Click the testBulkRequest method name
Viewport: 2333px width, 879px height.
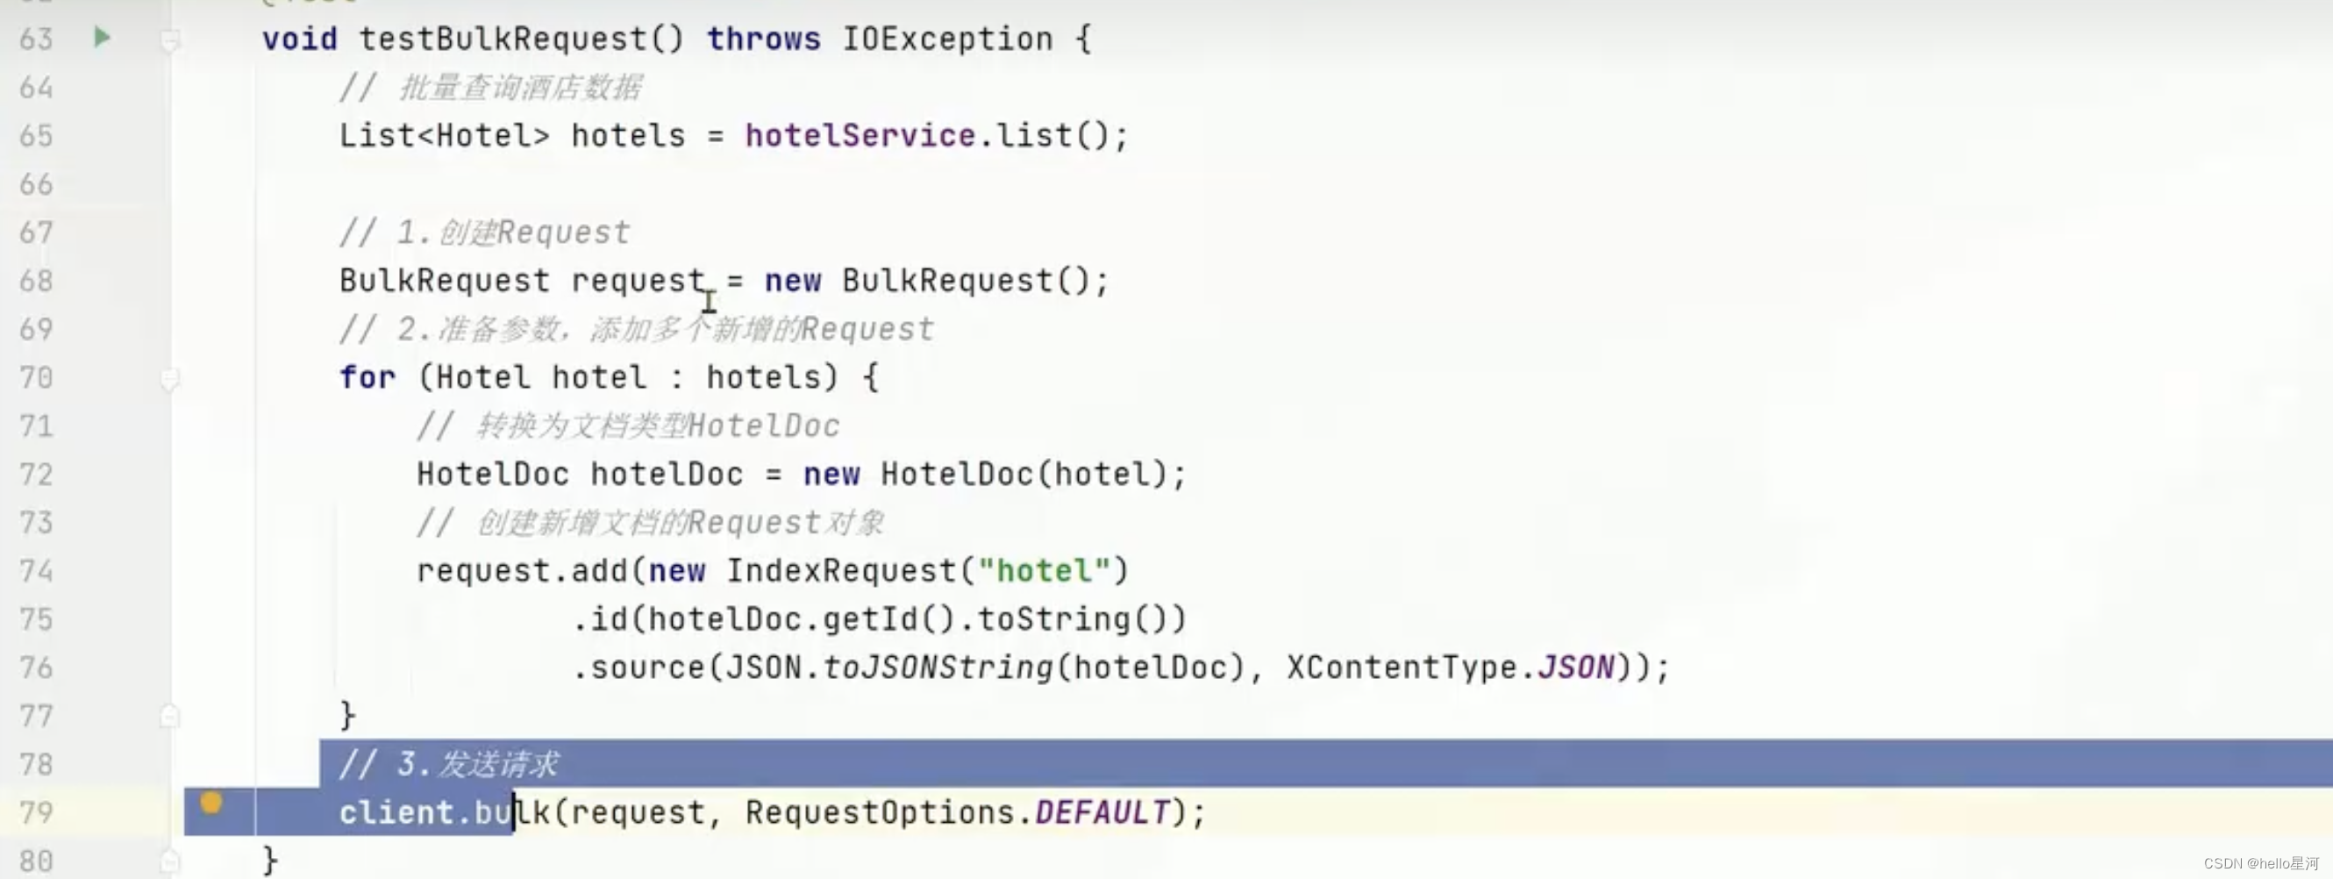pos(503,39)
